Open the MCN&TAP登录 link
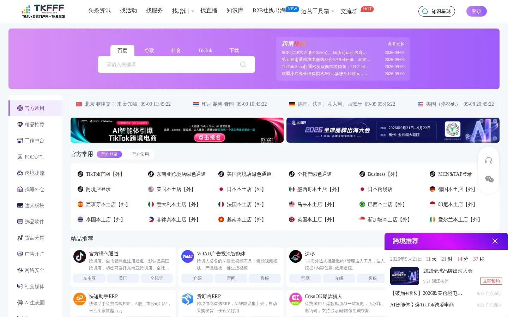508x317 pixels. (451, 174)
